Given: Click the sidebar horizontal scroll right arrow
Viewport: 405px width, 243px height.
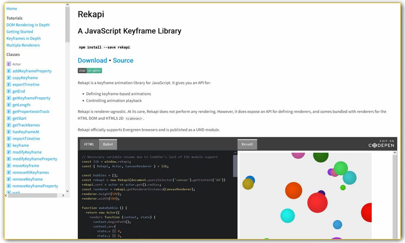Looking at the screenshot, I should tap(63, 195).
